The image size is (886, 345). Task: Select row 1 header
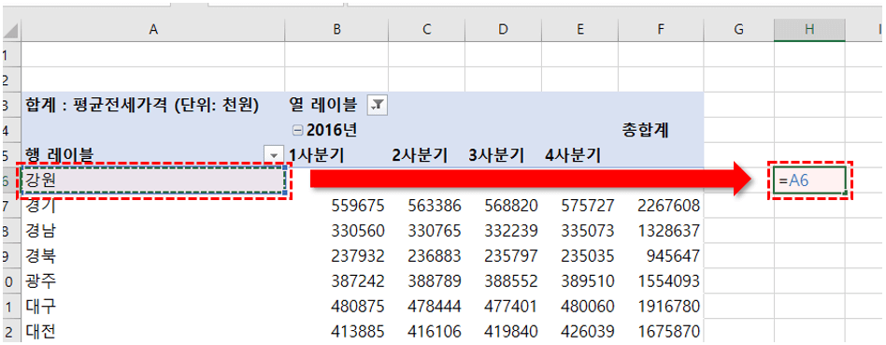[x=10, y=55]
